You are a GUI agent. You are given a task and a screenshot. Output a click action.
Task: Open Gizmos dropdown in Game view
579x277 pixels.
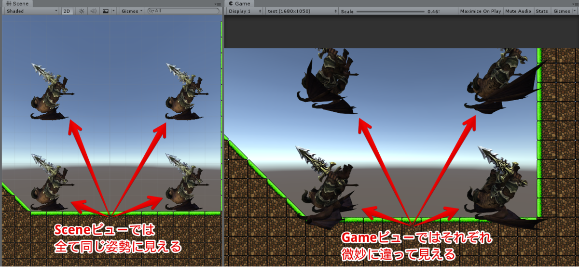(x=564, y=11)
